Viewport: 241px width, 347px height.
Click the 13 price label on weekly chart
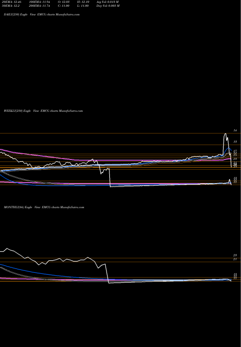[x=235, y=142]
